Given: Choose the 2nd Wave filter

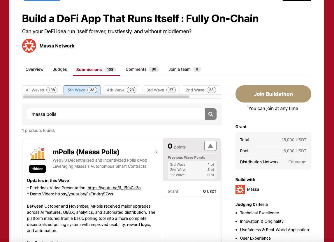Looking at the screenshot, I should [201, 90].
